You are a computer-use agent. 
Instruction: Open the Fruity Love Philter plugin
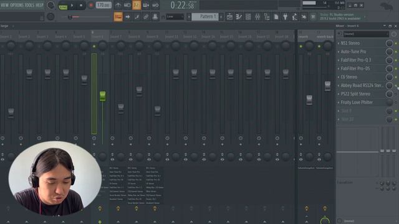(357, 102)
